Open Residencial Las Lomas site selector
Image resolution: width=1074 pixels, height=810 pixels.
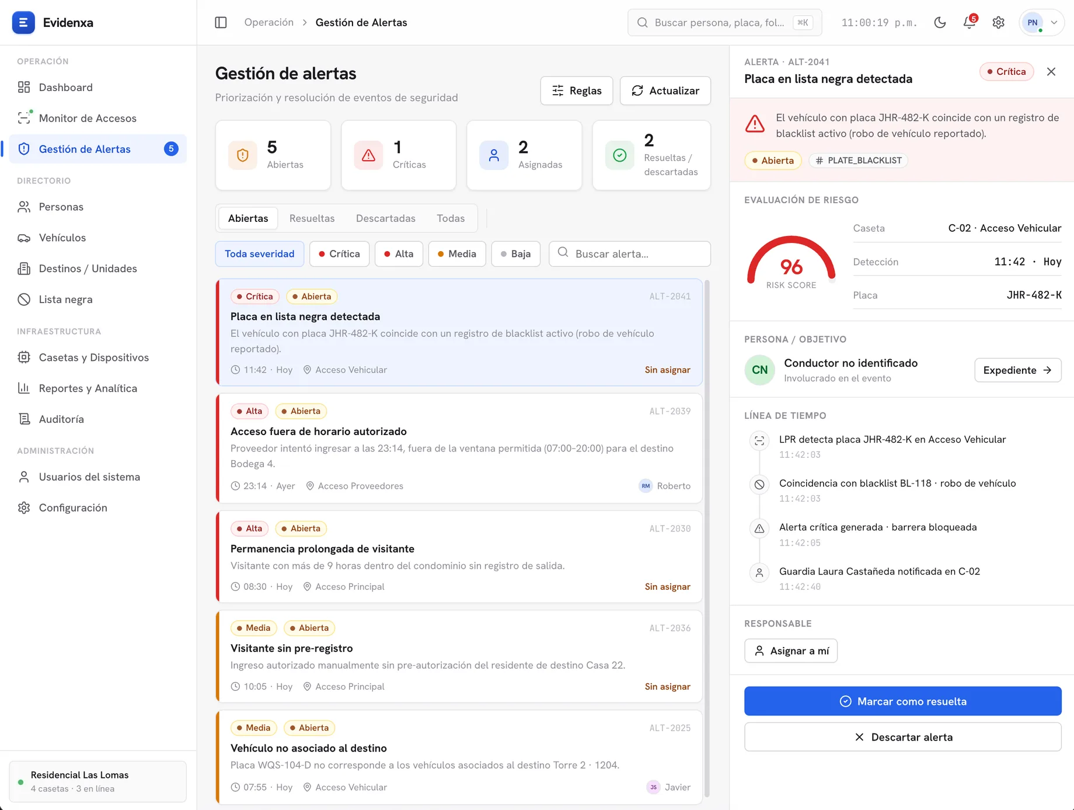tap(98, 781)
